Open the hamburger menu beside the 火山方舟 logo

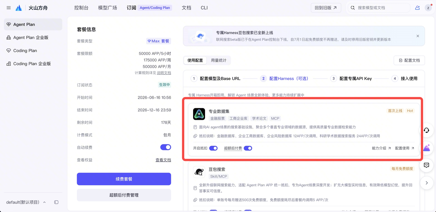coord(9,8)
